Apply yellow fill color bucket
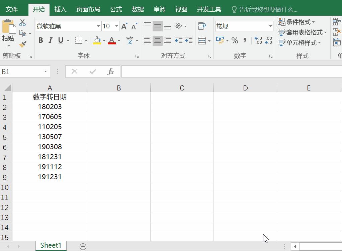The height and width of the screenshot is (251, 342). [97, 40]
